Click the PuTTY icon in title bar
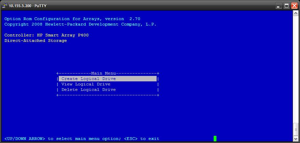This screenshot has height=143, width=300. coord(4,6)
